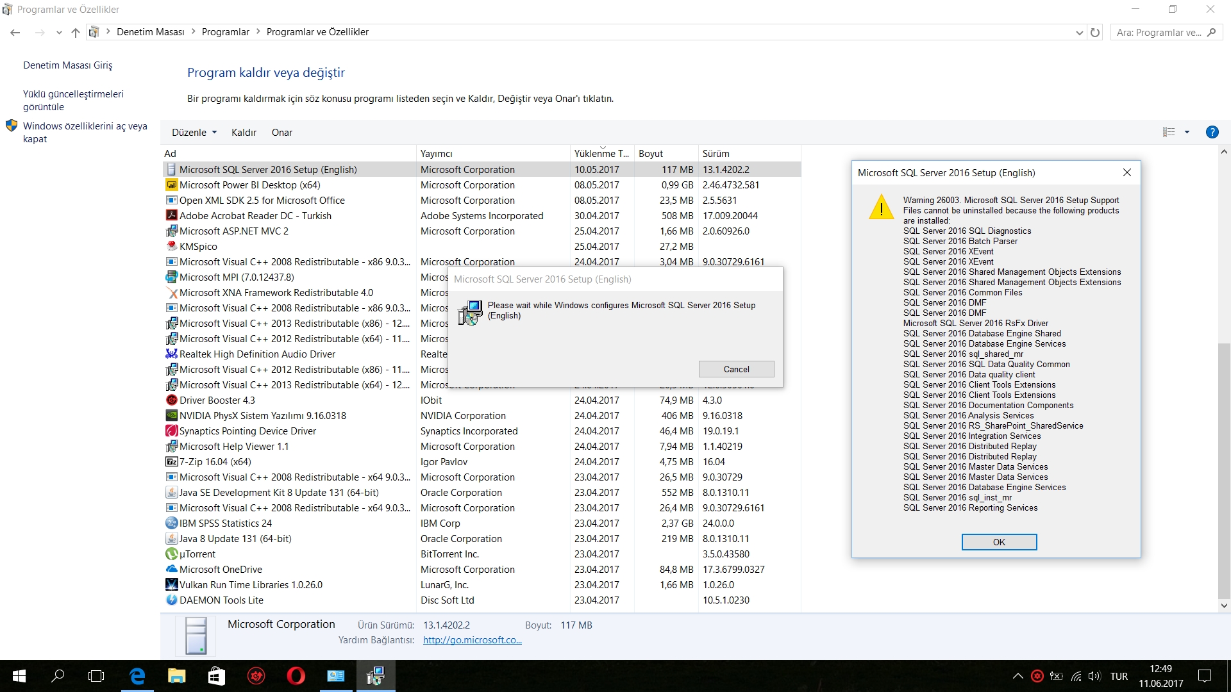Click the Back navigation arrow
1231x692 pixels.
(x=15, y=32)
